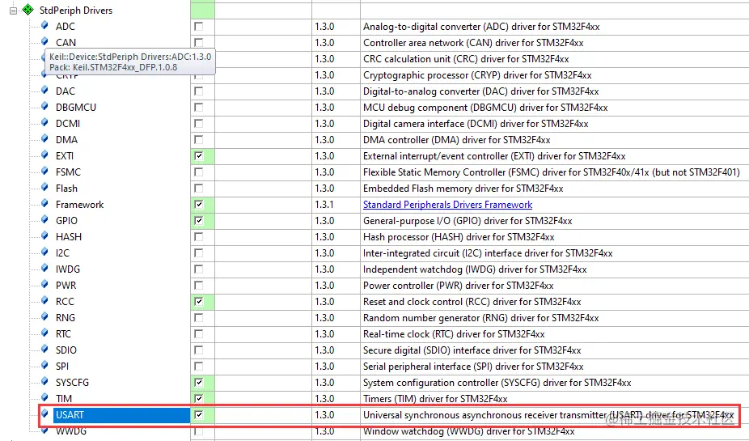Click the 1.3.0 version in USART row
Image resolution: width=749 pixels, height=441 pixels.
324,415
